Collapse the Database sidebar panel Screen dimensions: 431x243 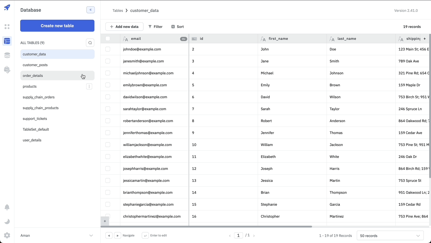[90, 10]
